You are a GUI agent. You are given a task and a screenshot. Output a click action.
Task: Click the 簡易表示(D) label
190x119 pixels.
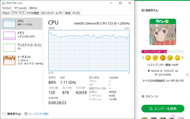[14, 114]
